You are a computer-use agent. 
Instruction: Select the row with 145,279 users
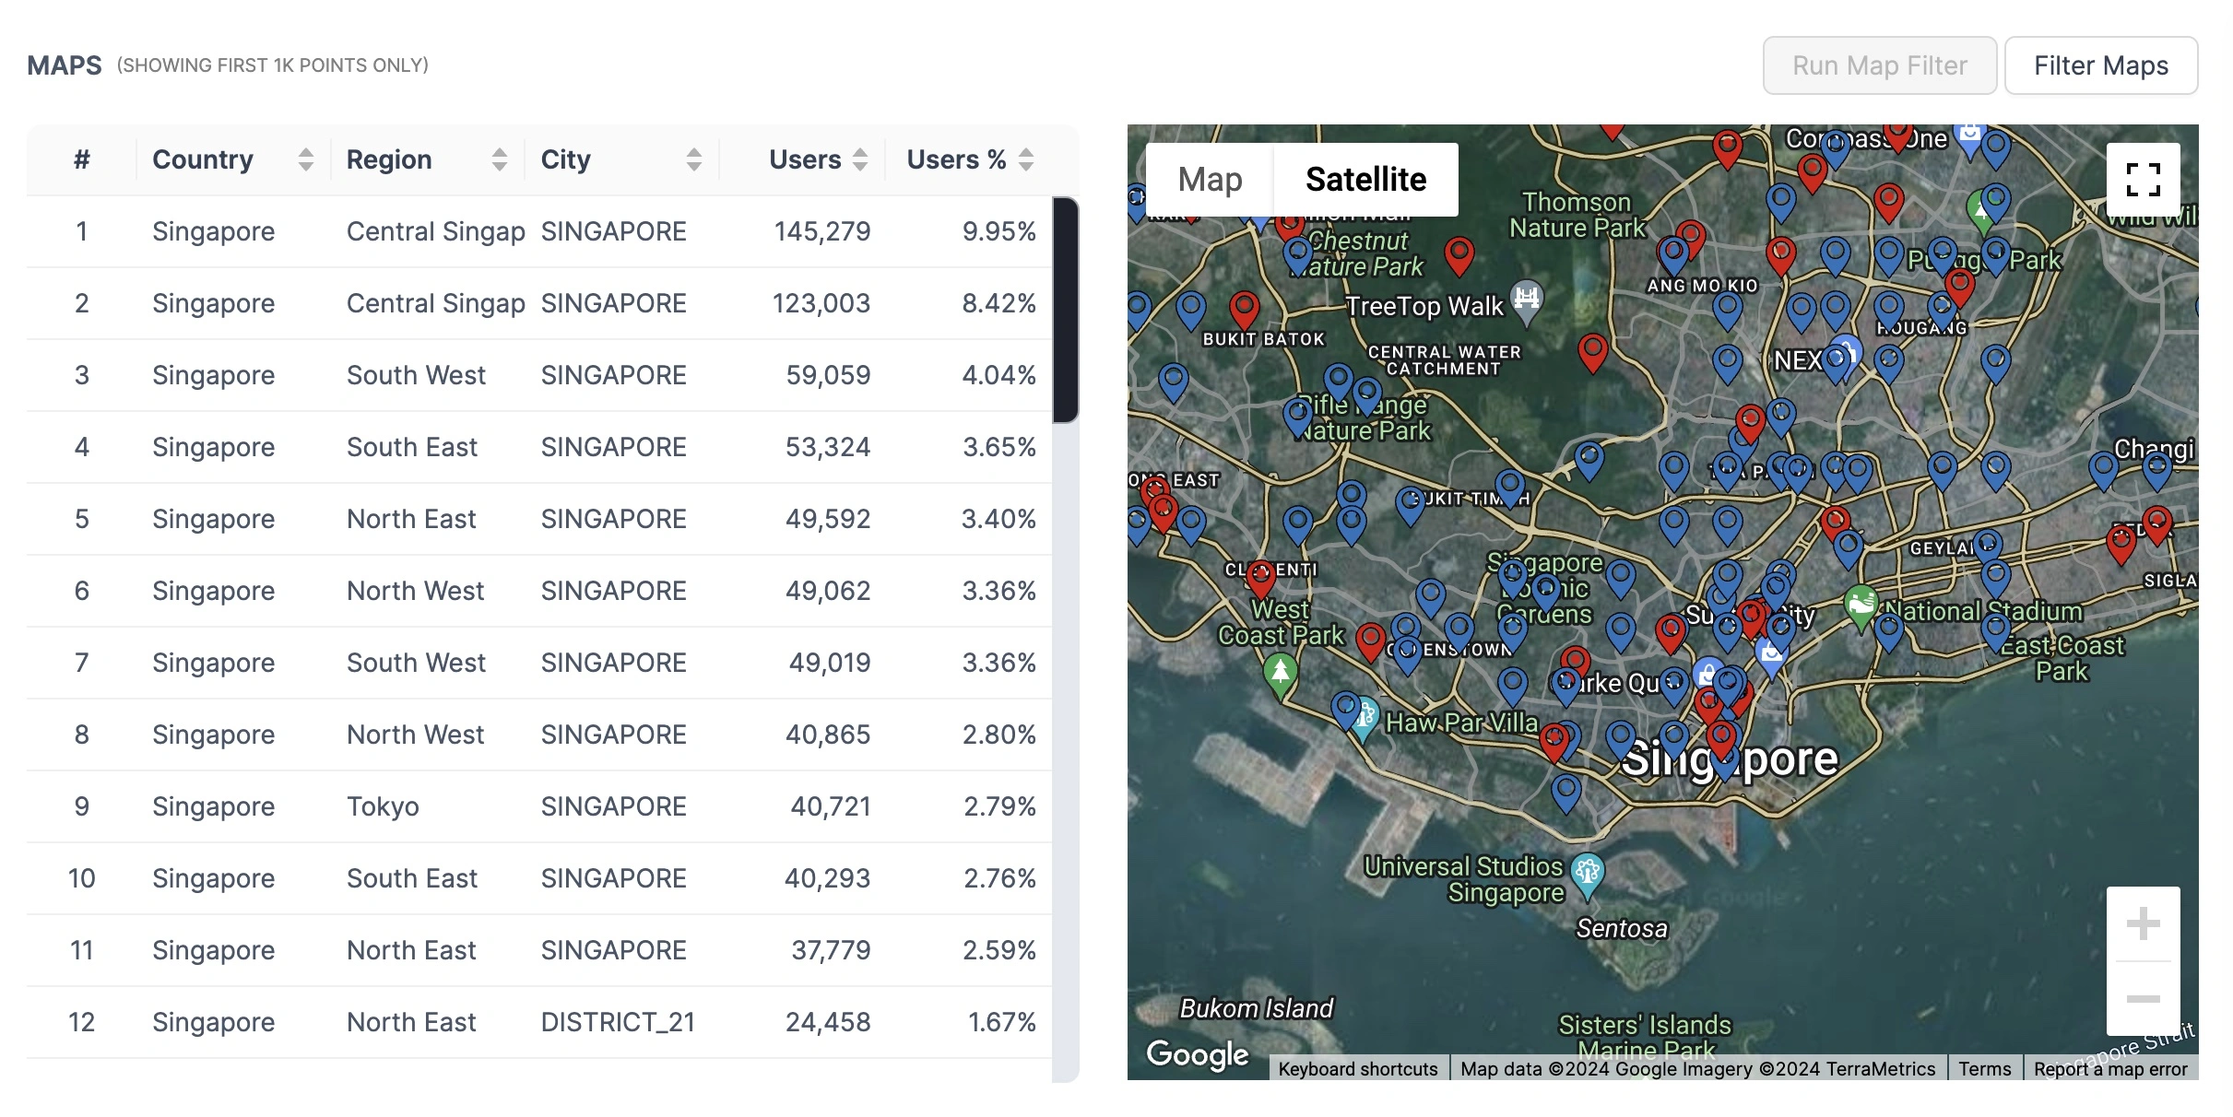pos(539,231)
